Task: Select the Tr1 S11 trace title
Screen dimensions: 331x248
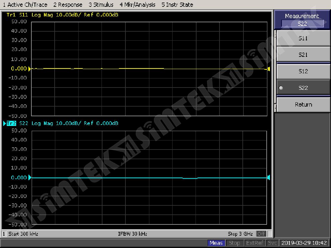Action: 17,15
